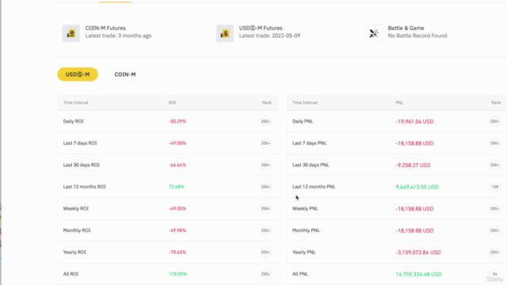Click Weekly PNL value -18,158.88 USD

tap(414, 209)
